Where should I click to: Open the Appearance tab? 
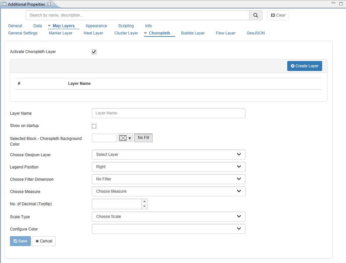click(96, 26)
